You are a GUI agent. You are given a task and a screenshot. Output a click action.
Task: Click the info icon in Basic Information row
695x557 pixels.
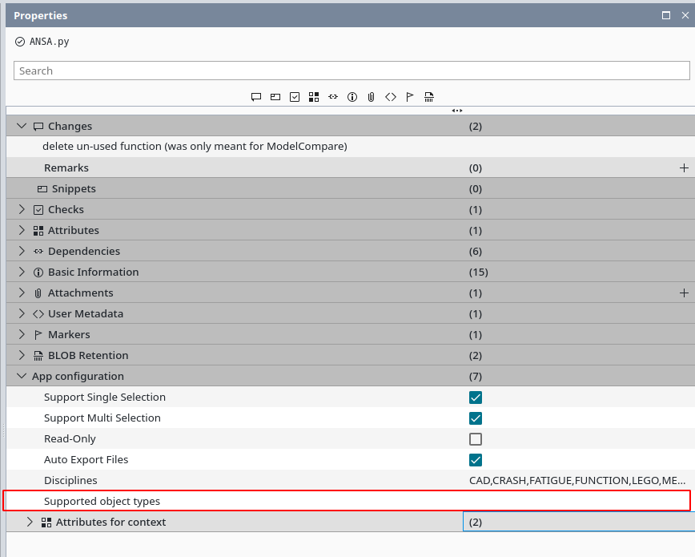38,272
